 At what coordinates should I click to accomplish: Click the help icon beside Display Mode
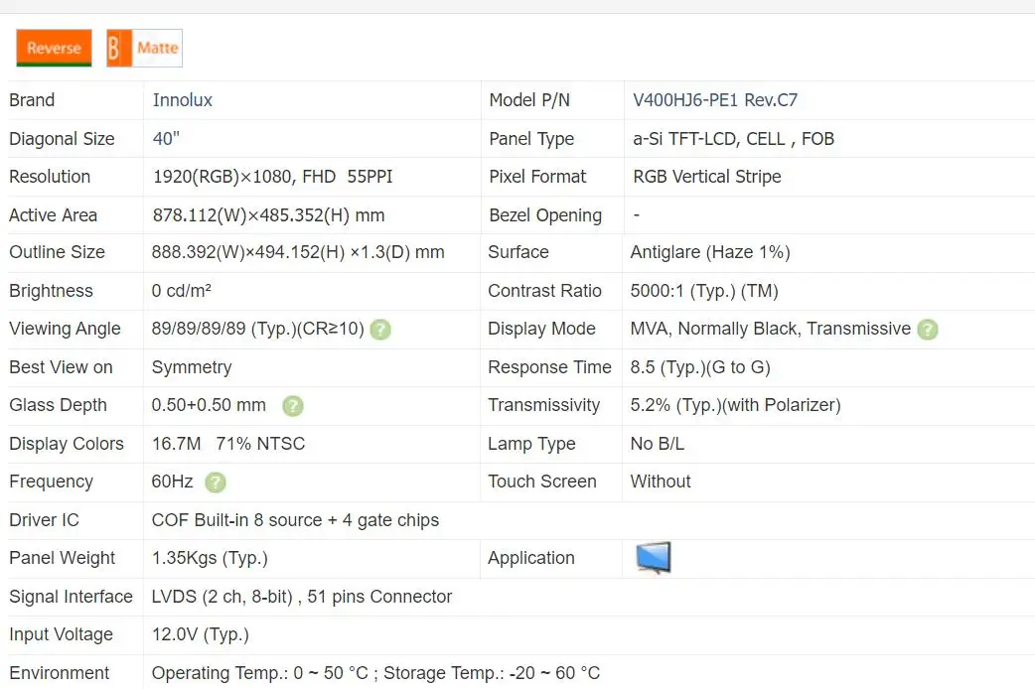click(927, 330)
